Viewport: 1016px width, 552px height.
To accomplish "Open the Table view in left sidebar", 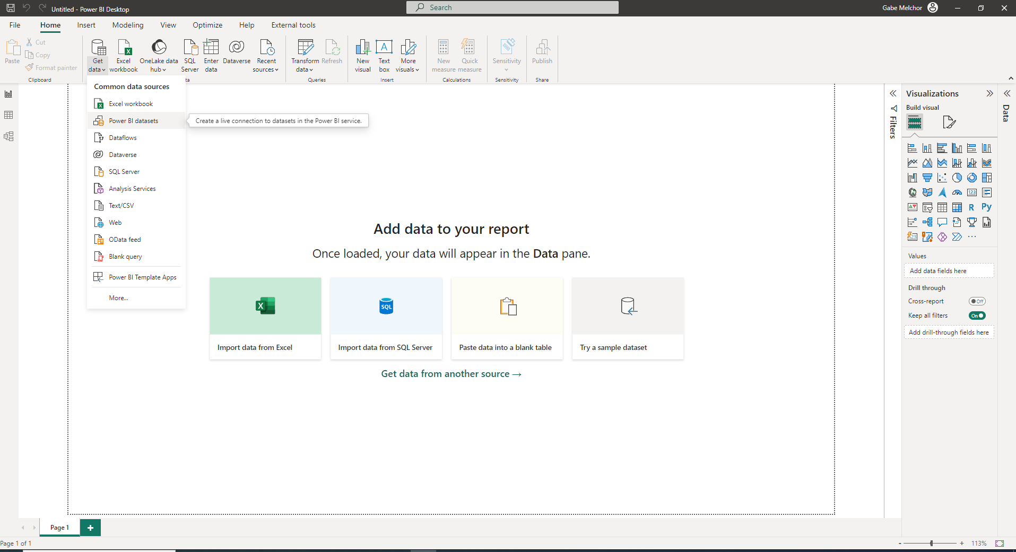I will pos(8,115).
